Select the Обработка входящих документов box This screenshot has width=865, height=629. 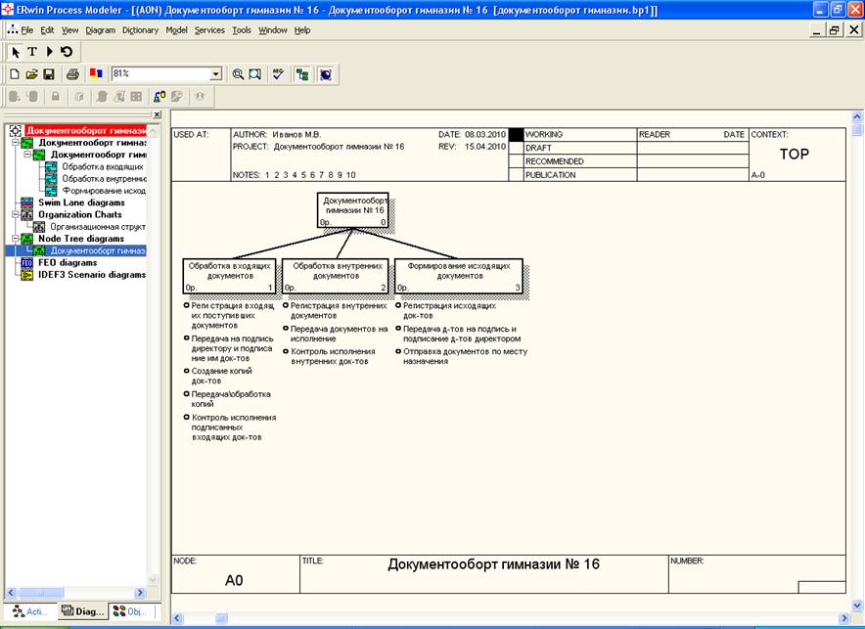[x=229, y=276]
